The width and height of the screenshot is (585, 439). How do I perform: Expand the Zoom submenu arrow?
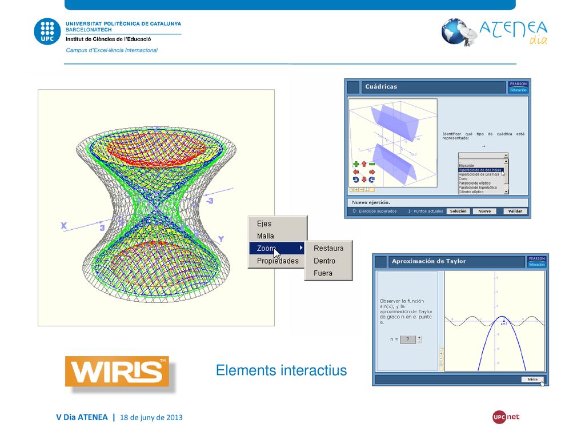point(300,248)
